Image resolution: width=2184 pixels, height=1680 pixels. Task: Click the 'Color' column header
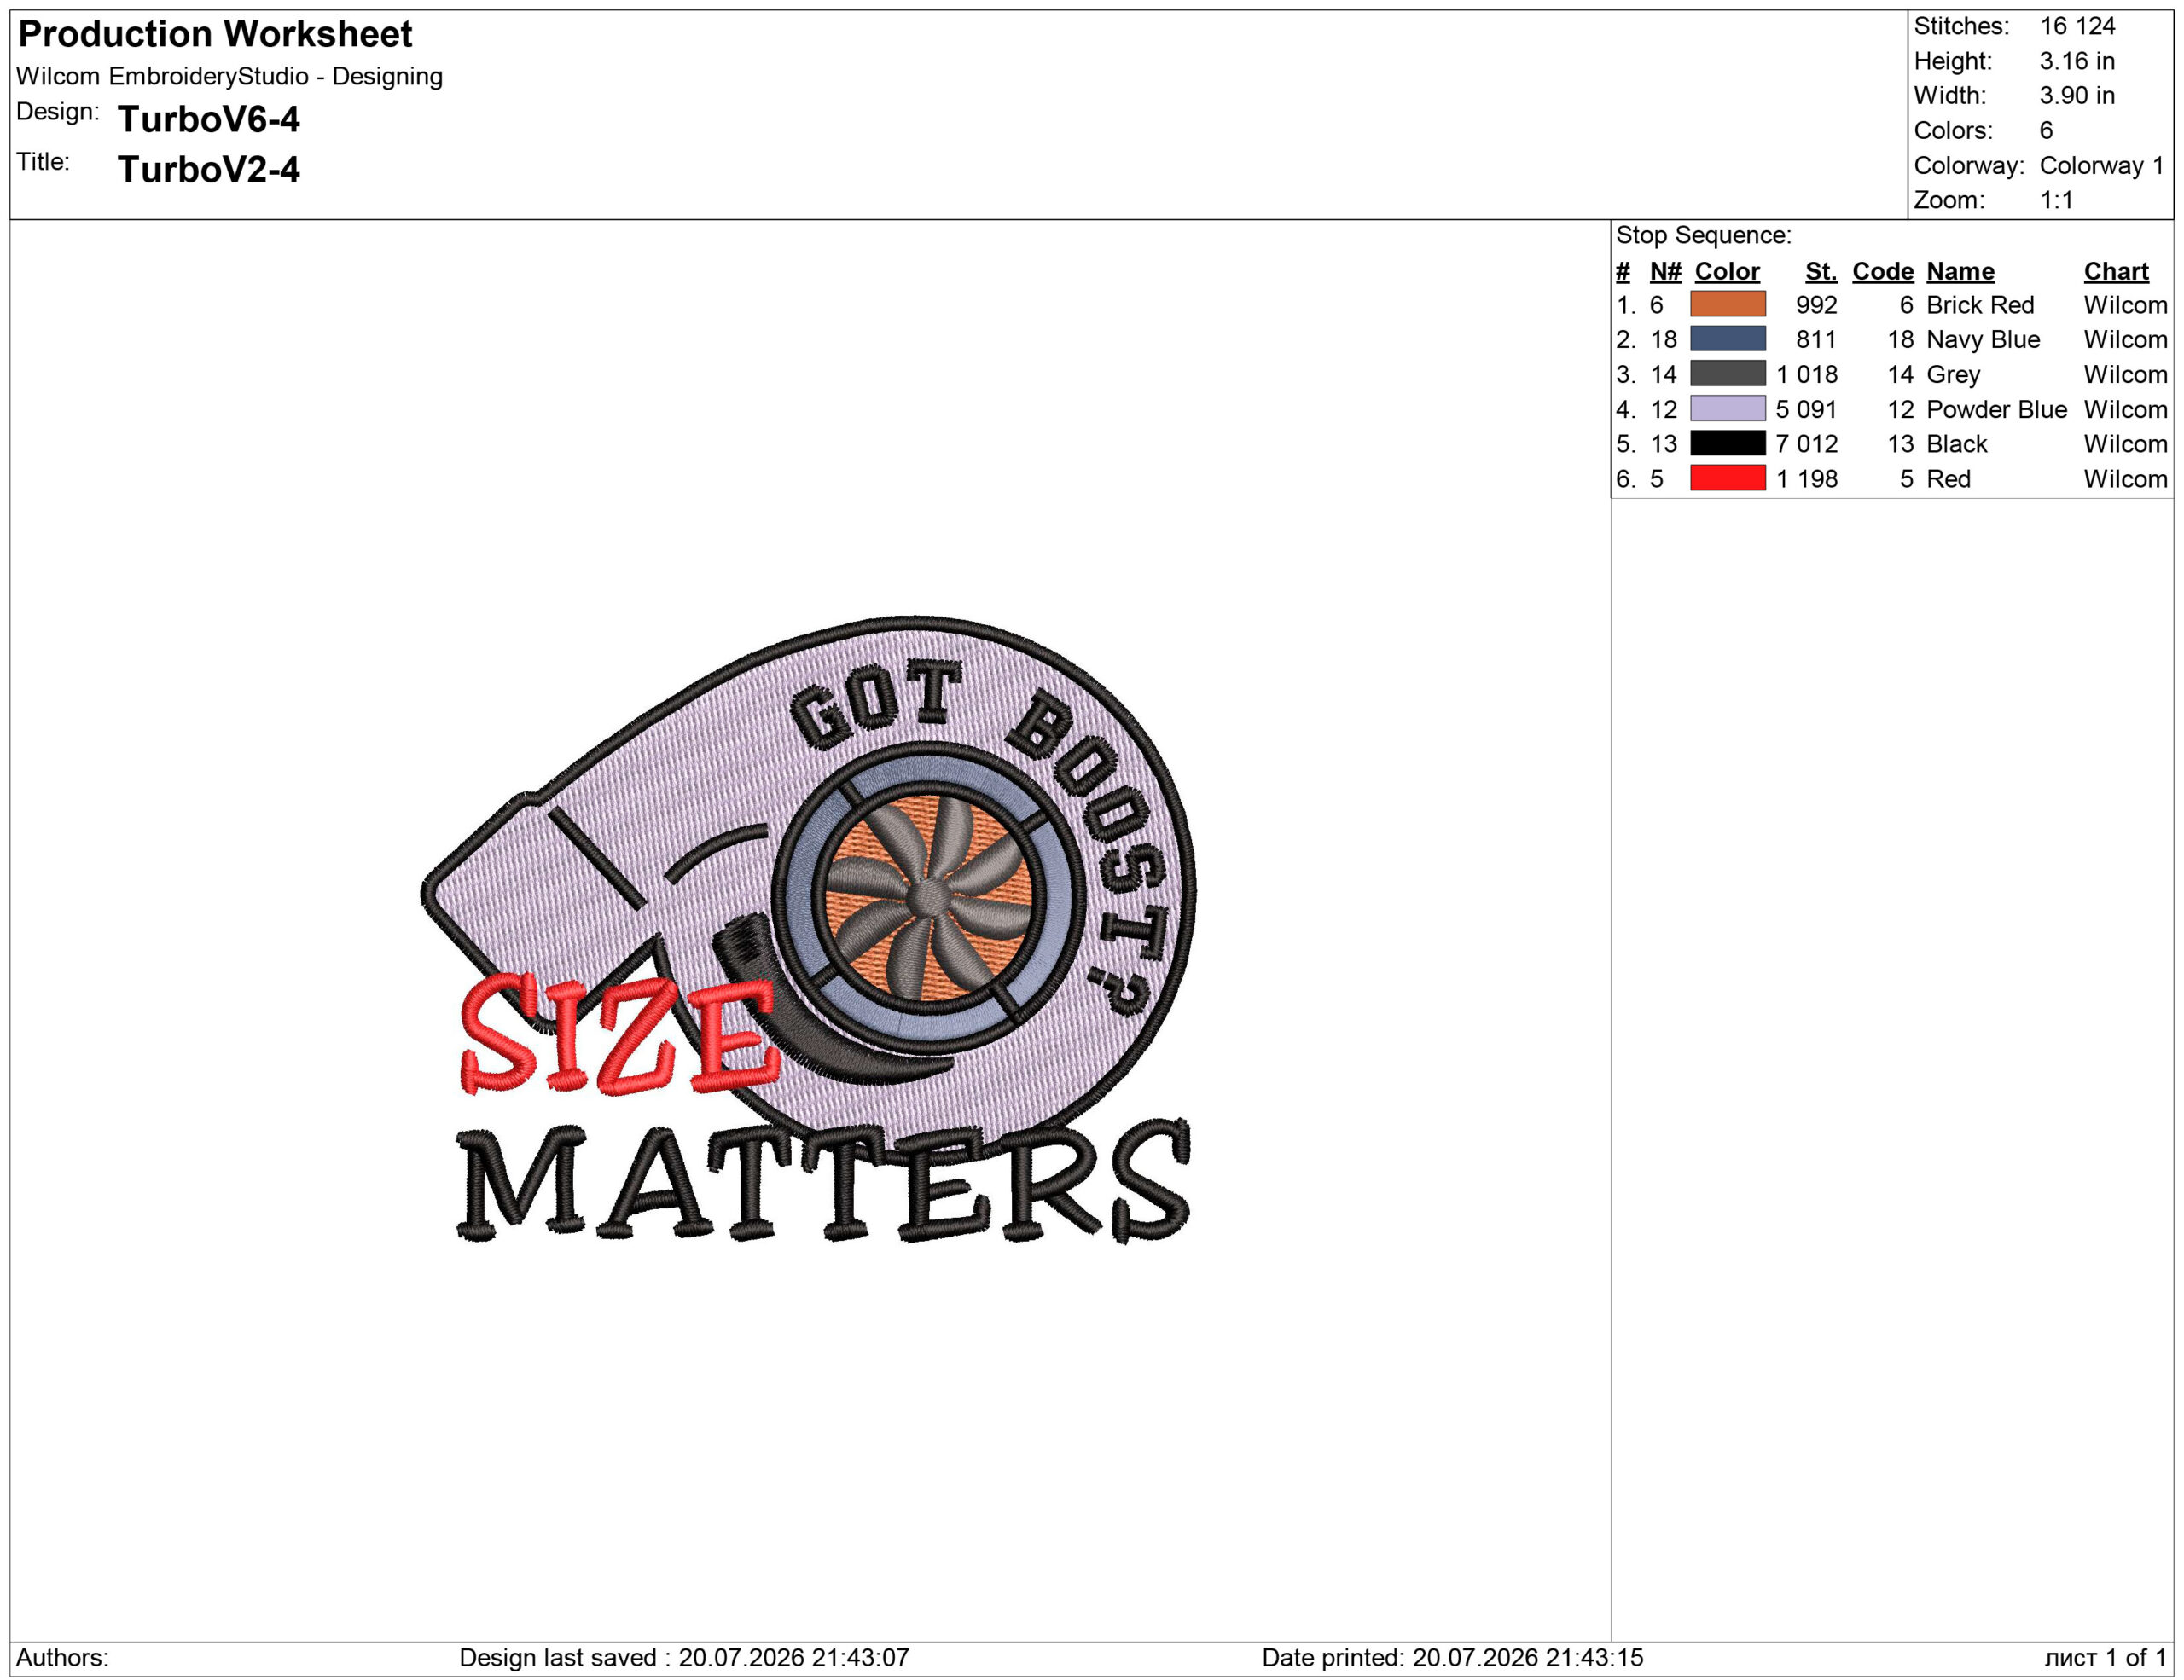point(1726,272)
